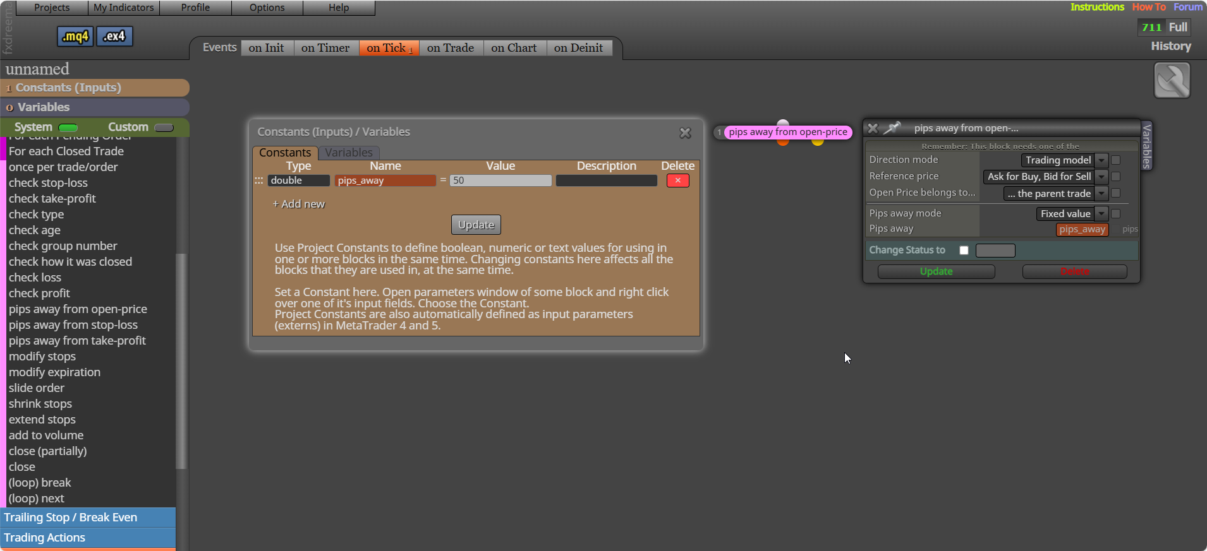The width and height of the screenshot is (1207, 551).
Task: Toggle the Custom blocks switch
Action: pyautogui.click(x=164, y=127)
